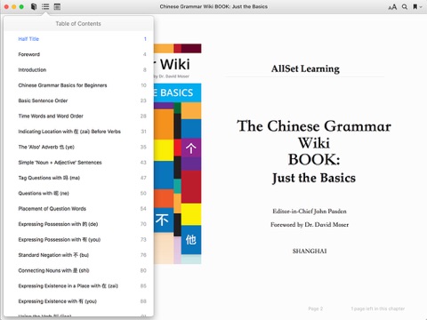427x320 pixels.
Task: Click the SHANGHAI text on title page
Action: pyautogui.click(x=310, y=252)
